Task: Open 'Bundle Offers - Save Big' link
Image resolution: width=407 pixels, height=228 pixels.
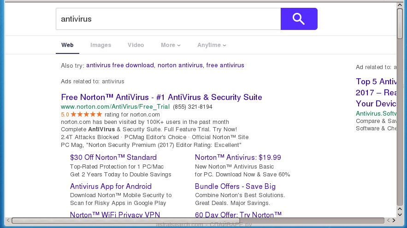Action: [235, 187]
